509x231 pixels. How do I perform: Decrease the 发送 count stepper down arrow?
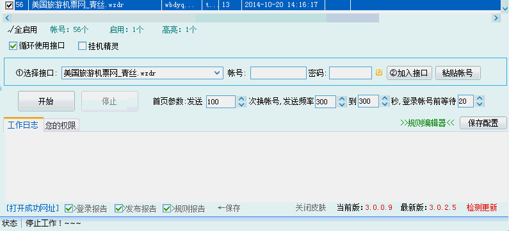click(x=241, y=104)
